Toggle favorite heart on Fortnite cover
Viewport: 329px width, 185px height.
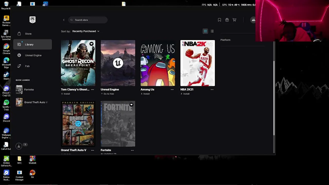click(131, 105)
